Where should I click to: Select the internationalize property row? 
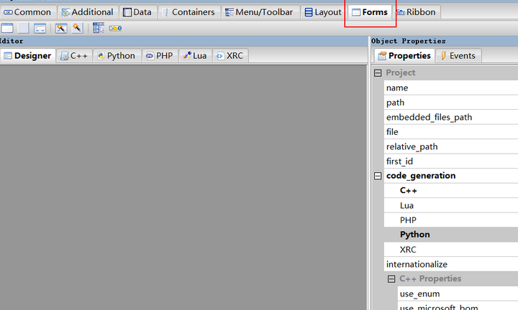[x=451, y=264]
